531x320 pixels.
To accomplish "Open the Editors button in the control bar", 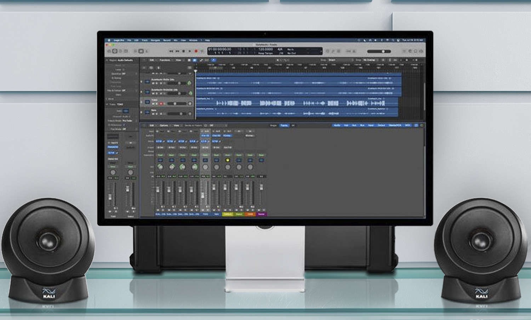I will click(147, 51).
